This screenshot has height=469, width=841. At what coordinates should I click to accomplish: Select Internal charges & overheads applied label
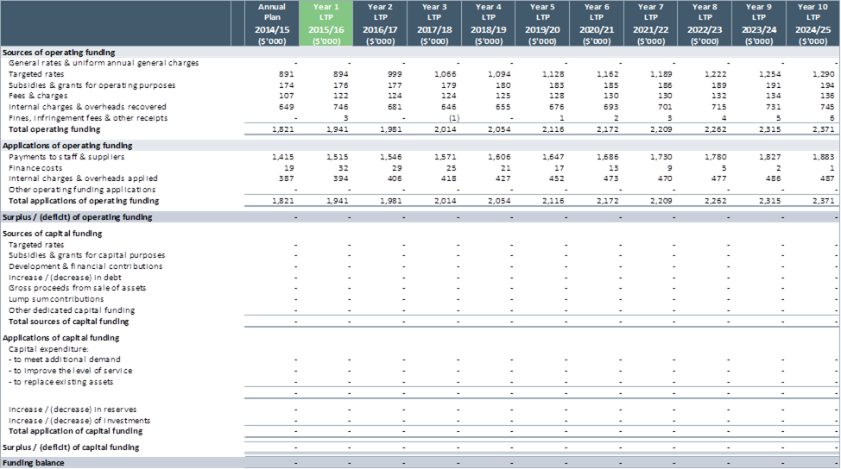click(83, 178)
